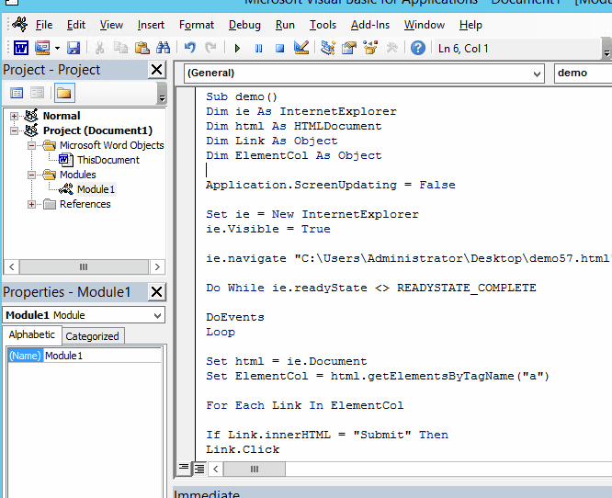
Task: Click the blue Help question mark icon
Action: pos(417,48)
